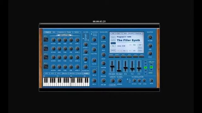
Task: Switch to the LFO 2 tab
Action: [x=53, y=73]
